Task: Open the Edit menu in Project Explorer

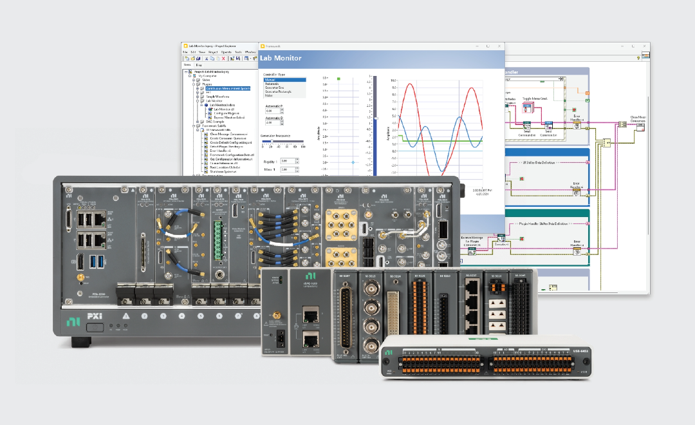Action: tap(193, 52)
